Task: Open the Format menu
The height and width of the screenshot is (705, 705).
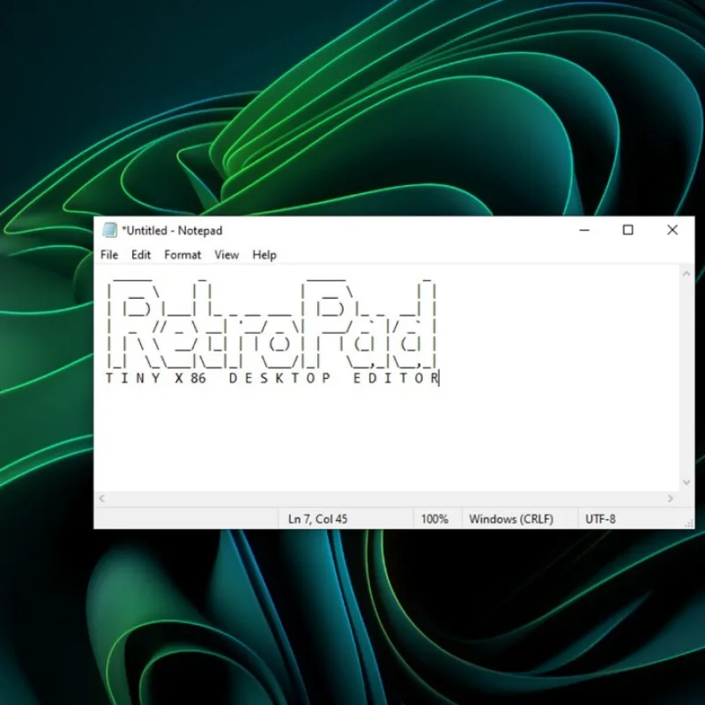Action: point(182,255)
